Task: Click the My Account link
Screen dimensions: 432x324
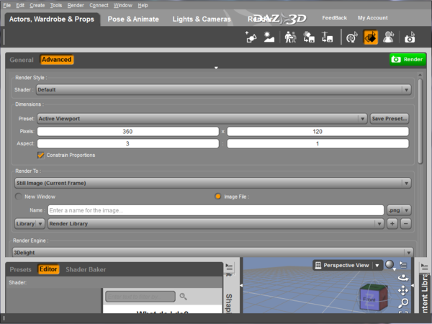Action: click(x=373, y=18)
